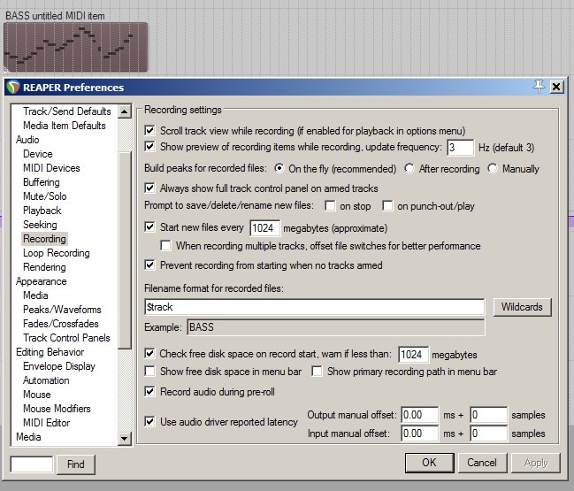Open the Buffering preferences page
Image resolution: width=574 pixels, height=491 pixels.
coord(41,182)
